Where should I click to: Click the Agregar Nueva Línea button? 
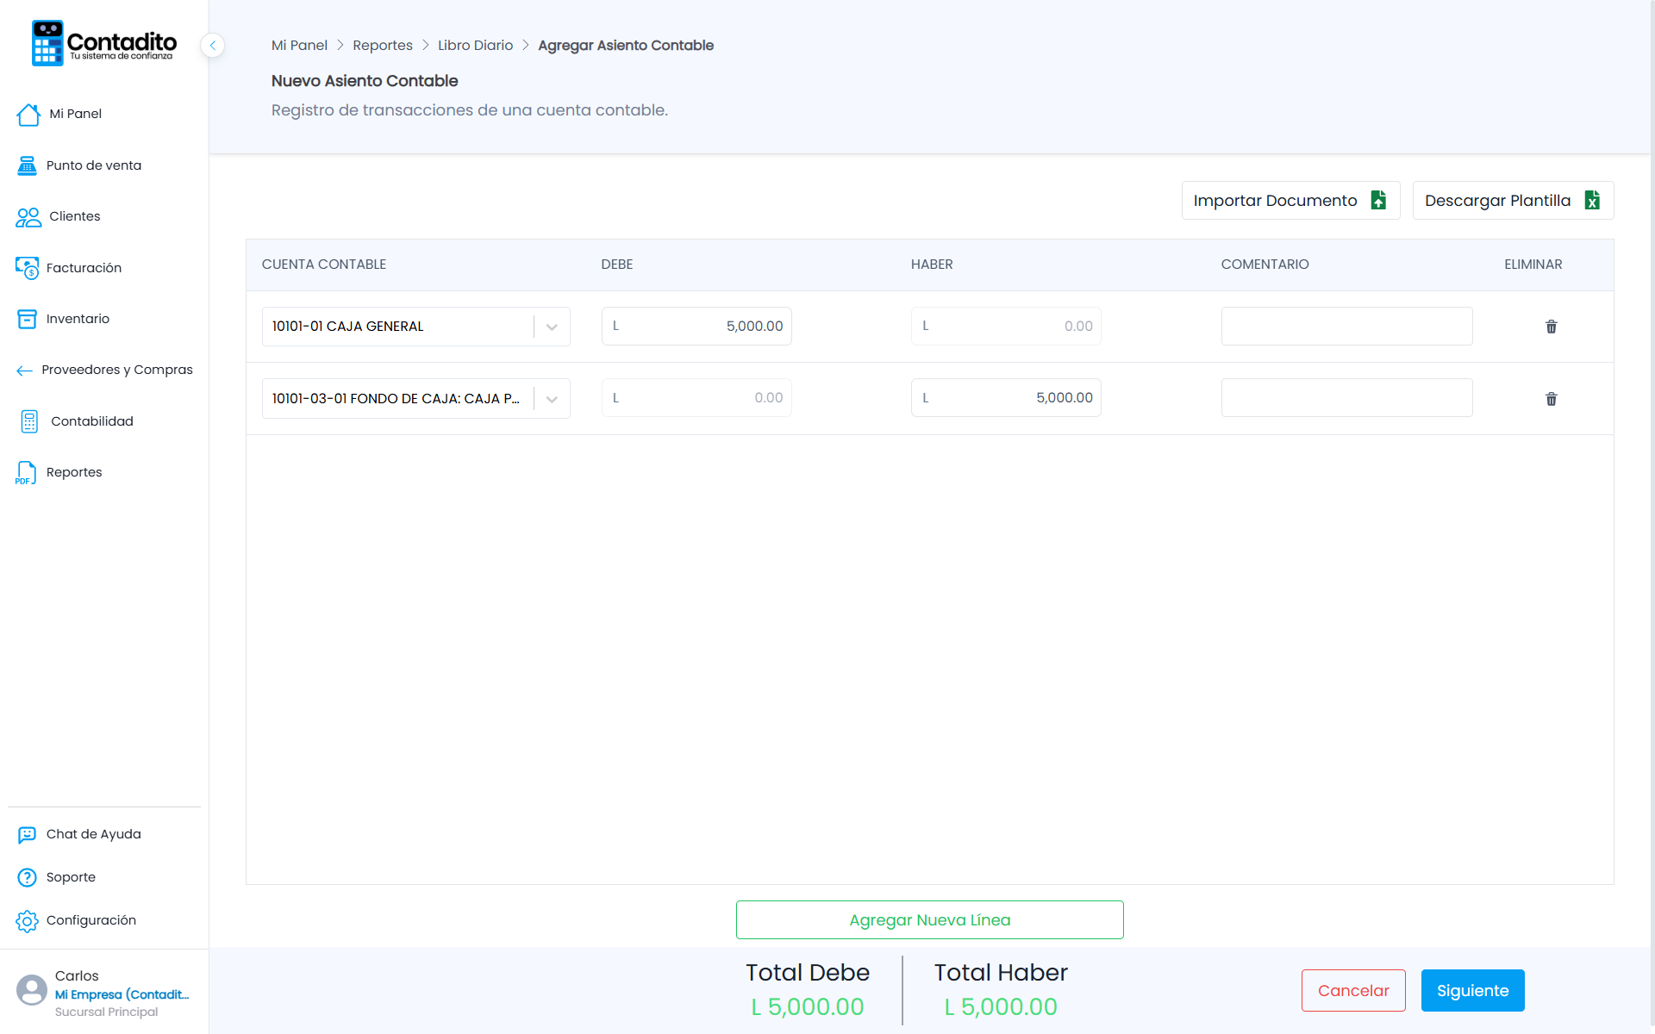(x=929, y=919)
